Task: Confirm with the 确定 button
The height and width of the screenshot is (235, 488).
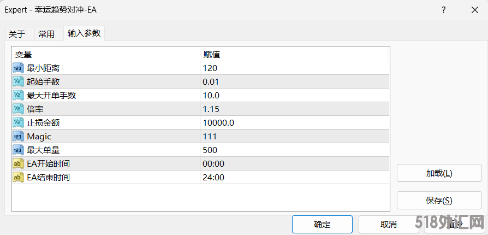Action: (x=322, y=224)
